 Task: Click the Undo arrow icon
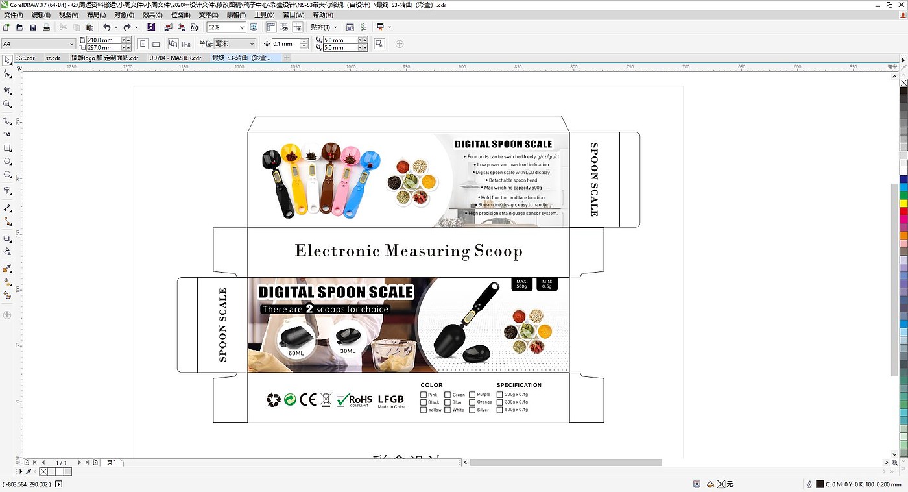tap(106, 27)
